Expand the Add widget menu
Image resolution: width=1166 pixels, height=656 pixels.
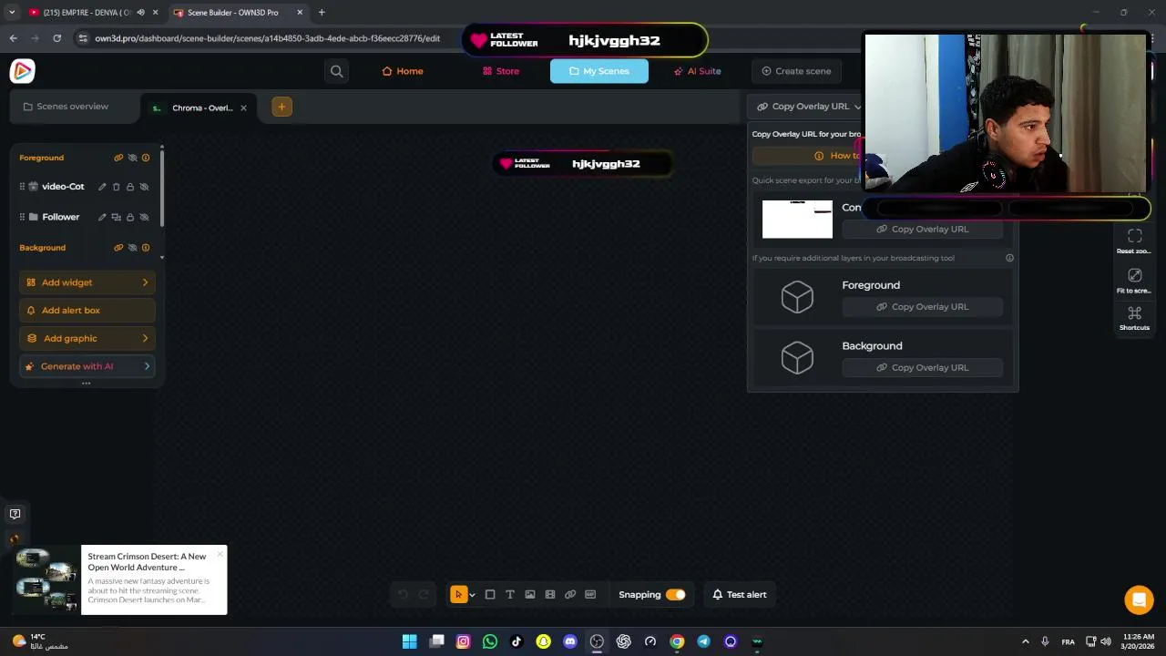pos(87,282)
